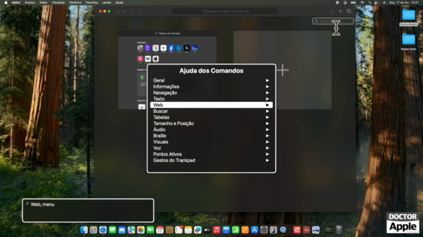The width and height of the screenshot is (423, 237).
Task: Expand the Gestos do Trackpad submenu arrow
Action: pyautogui.click(x=267, y=161)
